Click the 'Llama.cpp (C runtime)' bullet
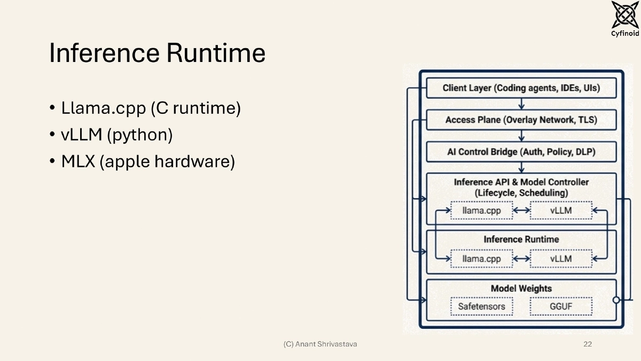This screenshot has width=641, height=361. point(151,109)
